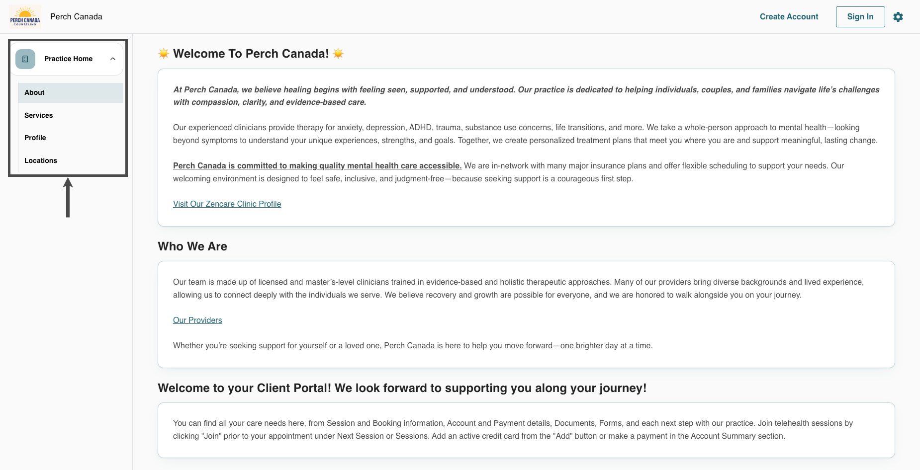The height and width of the screenshot is (470, 920).
Task: Click the sun emoji before the Welcome heading
Action: tap(164, 54)
